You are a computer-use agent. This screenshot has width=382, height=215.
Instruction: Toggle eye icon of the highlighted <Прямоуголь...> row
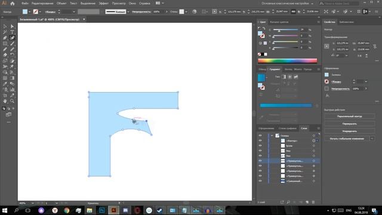coord(260,161)
